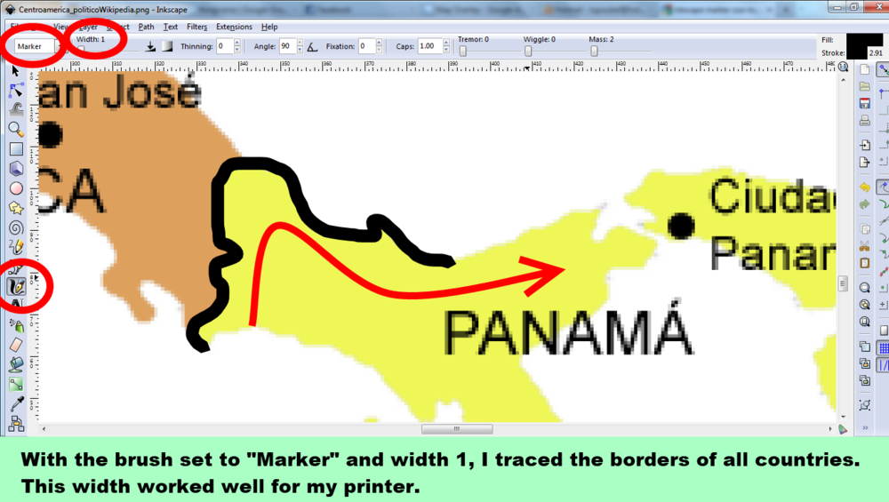
Task: Increase the Thinning value with stepper
Action: pyautogui.click(x=237, y=43)
